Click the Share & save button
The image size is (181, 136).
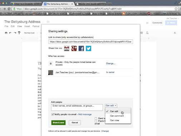pos(58,123)
